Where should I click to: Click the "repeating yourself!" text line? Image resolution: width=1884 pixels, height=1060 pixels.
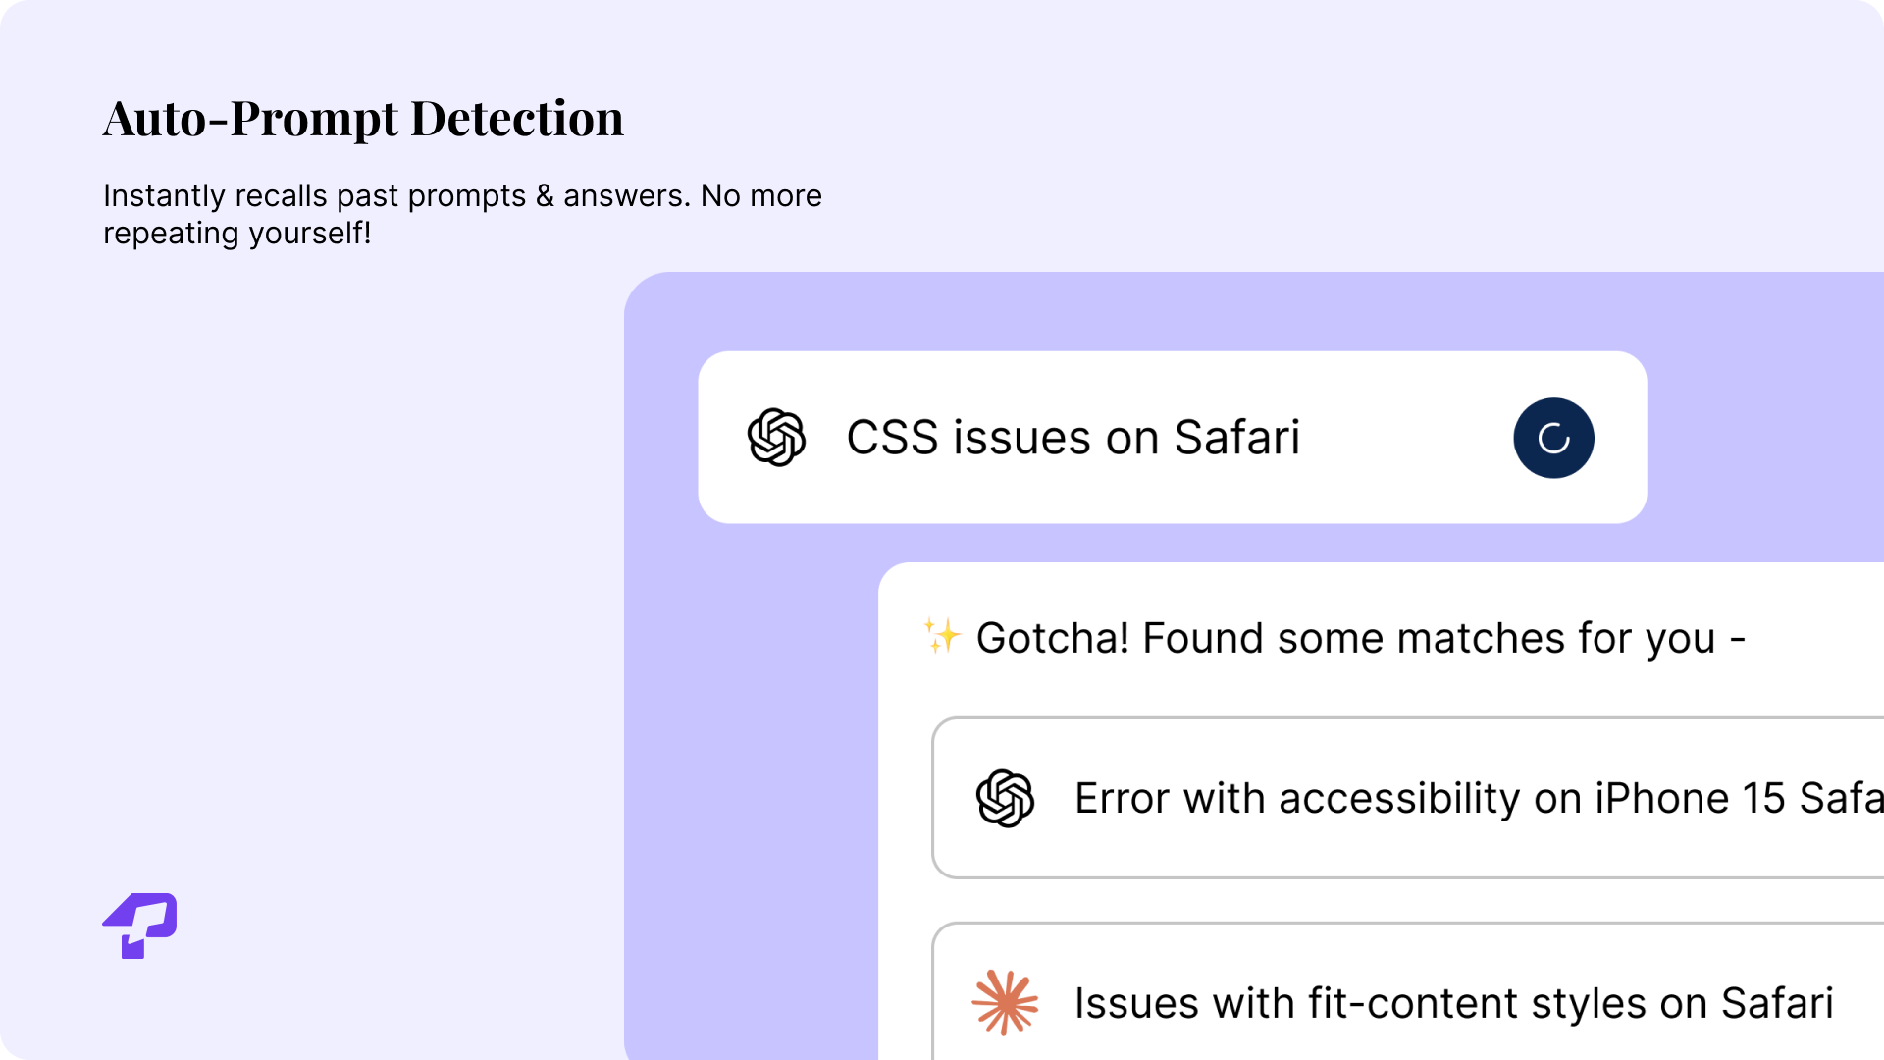pyautogui.click(x=236, y=234)
